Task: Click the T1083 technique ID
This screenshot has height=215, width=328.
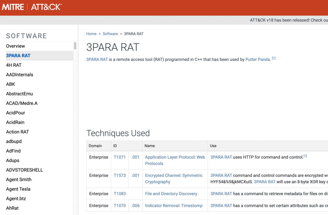Action: point(119,194)
